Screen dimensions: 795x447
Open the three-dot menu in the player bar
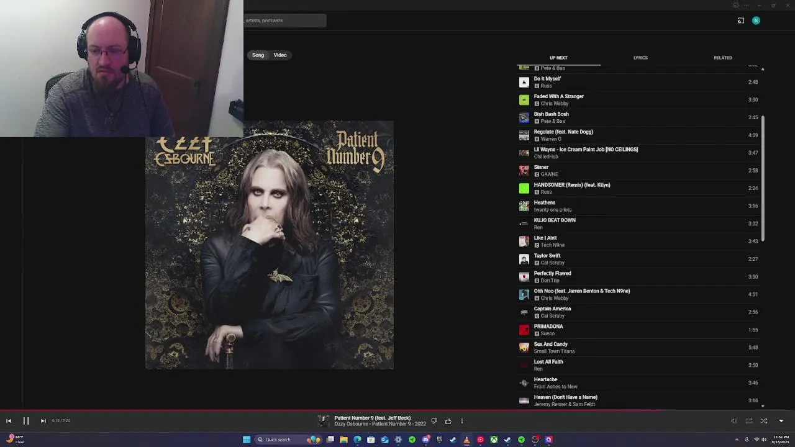pyautogui.click(x=461, y=421)
